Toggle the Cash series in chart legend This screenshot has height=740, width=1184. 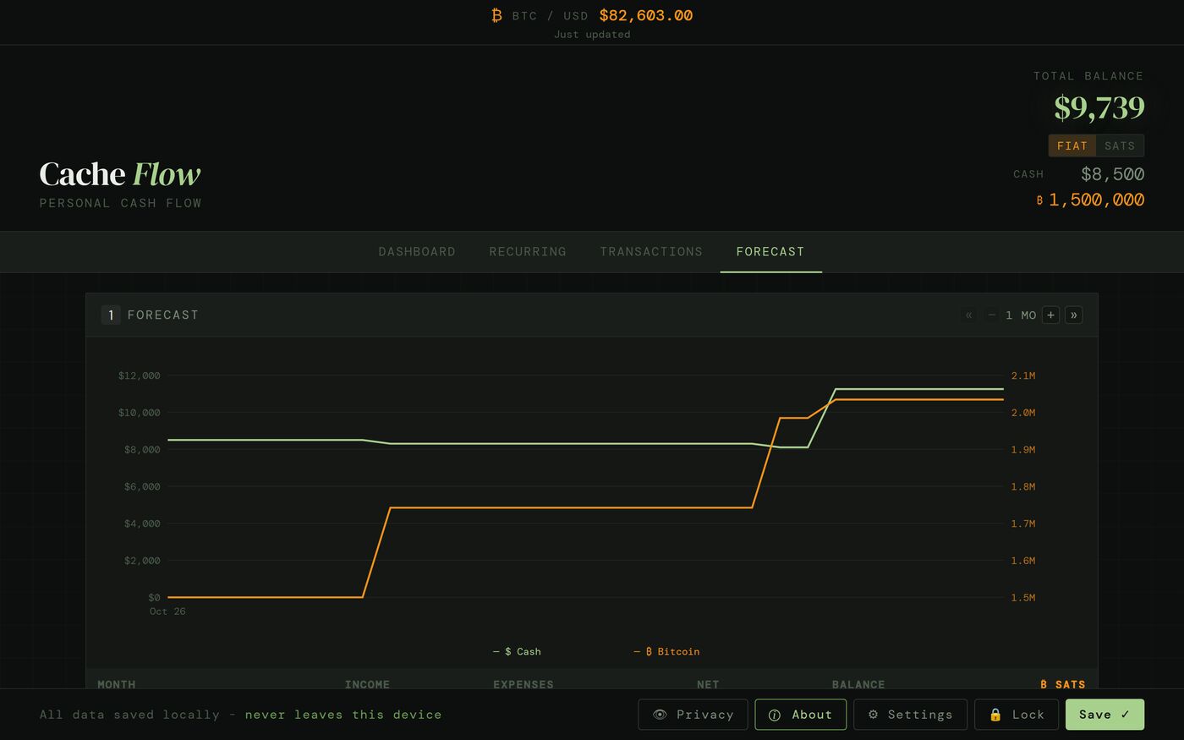[517, 651]
